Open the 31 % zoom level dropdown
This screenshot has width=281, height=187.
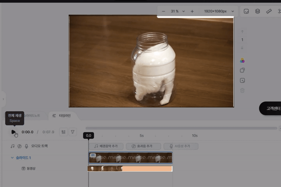(x=178, y=11)
